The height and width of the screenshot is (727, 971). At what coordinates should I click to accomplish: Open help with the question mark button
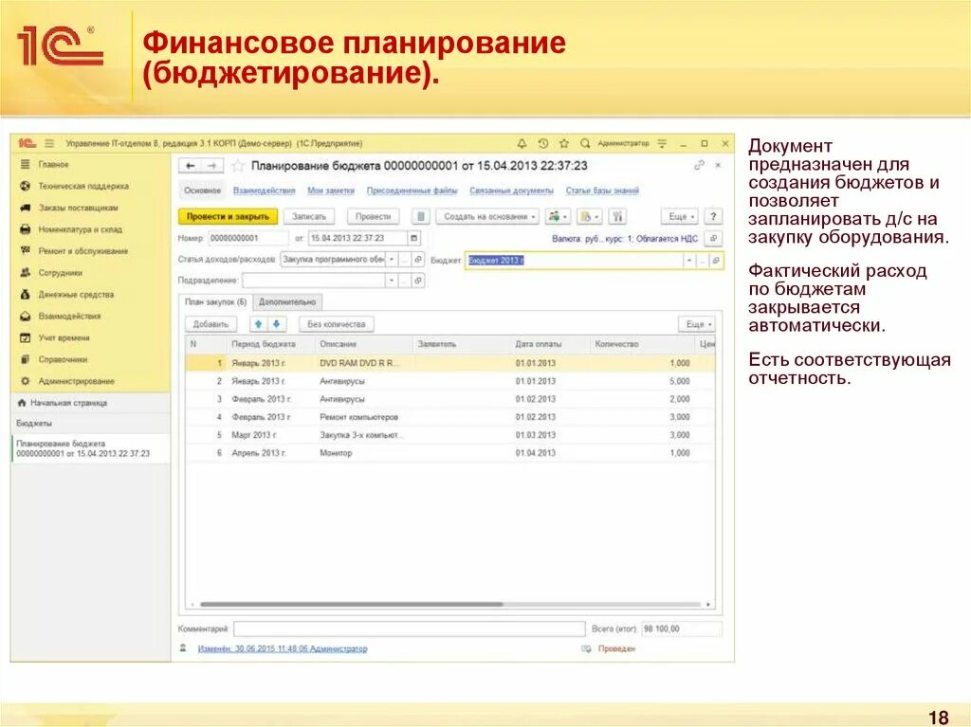[x=713, y=217]
